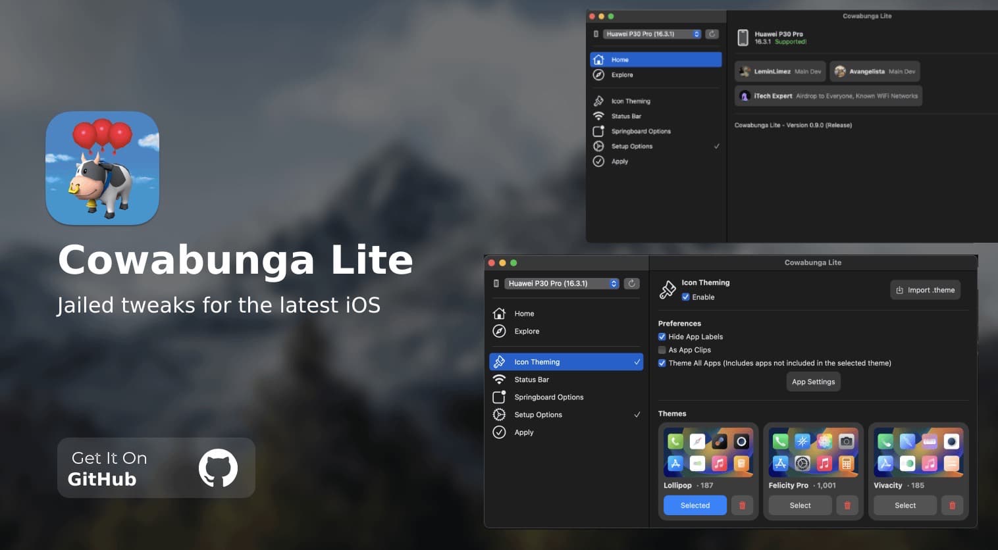The height and width of the screenshot is (550, 998).
Task: Delete the Lollipop theme with trash icon
Action: tap(743, 505)
